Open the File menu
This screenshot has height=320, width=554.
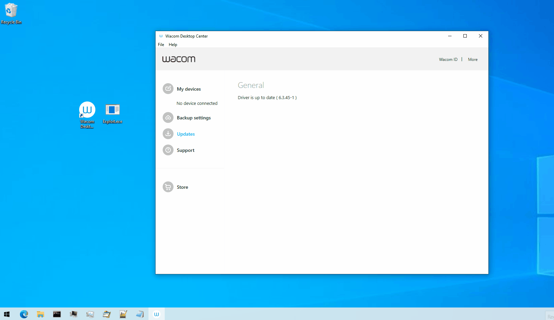161,45
